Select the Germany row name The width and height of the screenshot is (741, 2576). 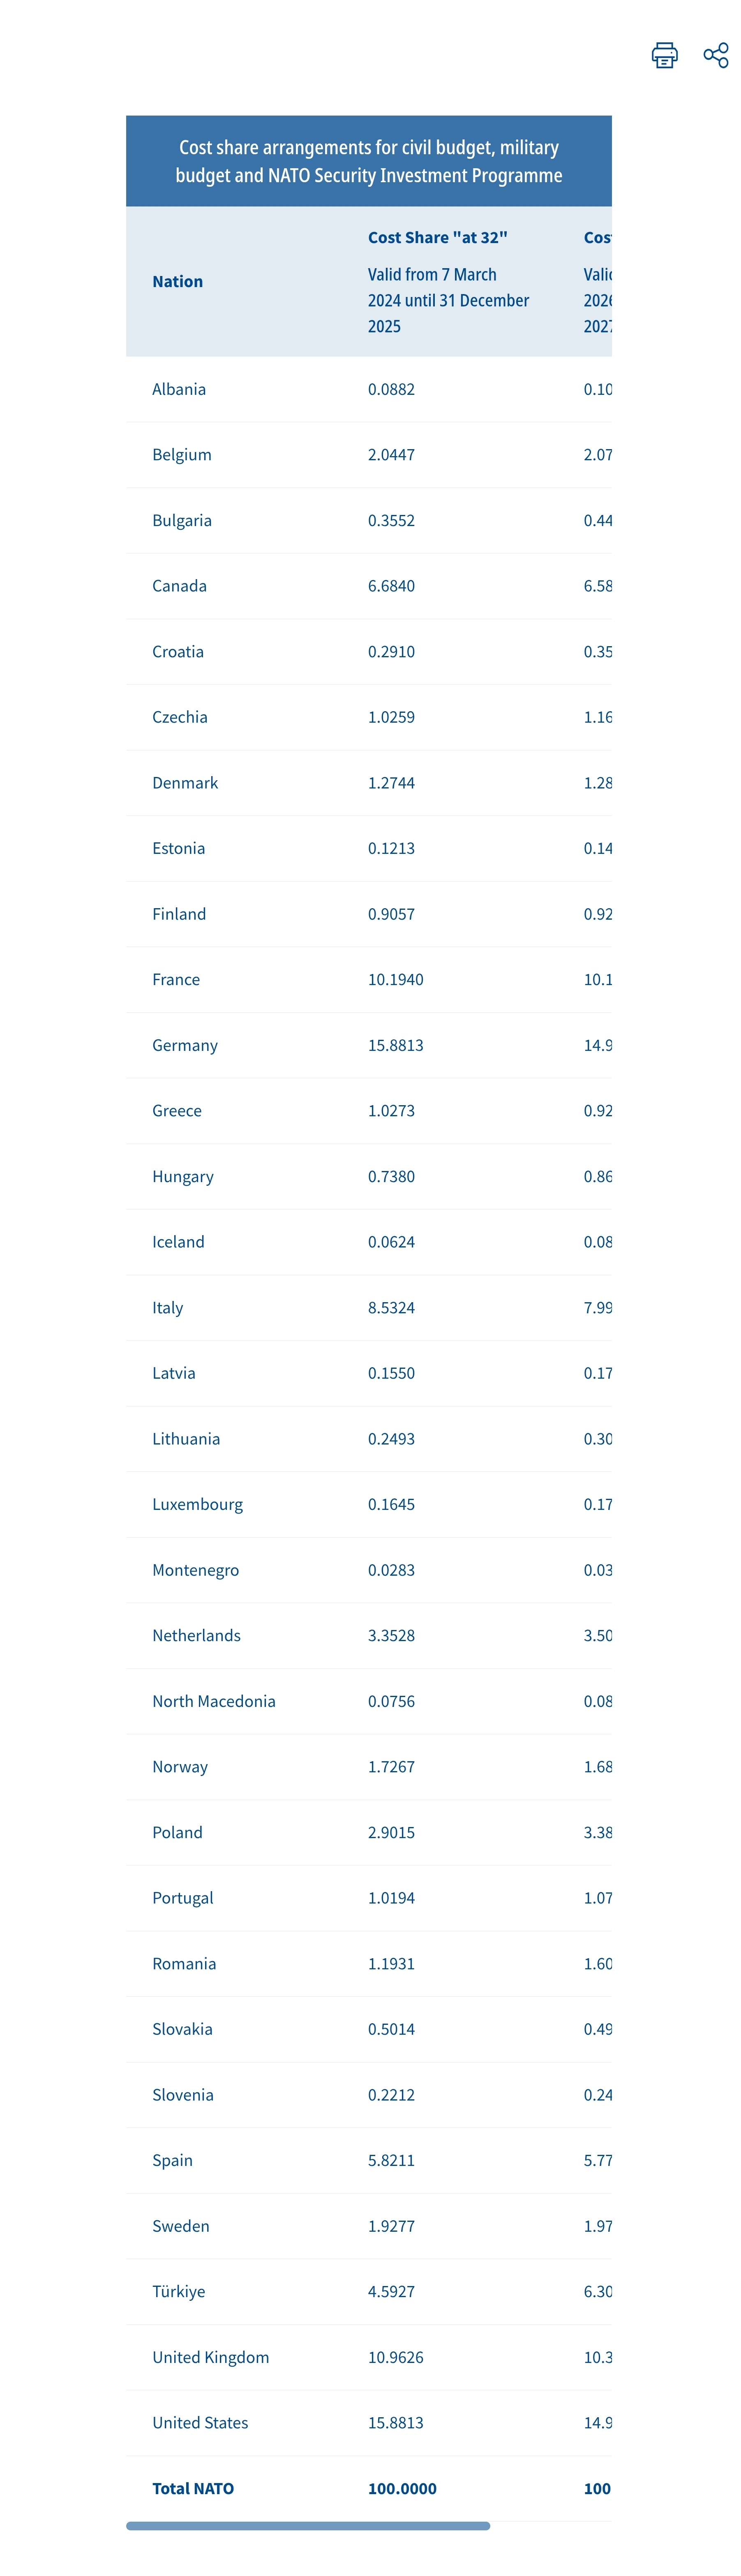[185, 1045]
